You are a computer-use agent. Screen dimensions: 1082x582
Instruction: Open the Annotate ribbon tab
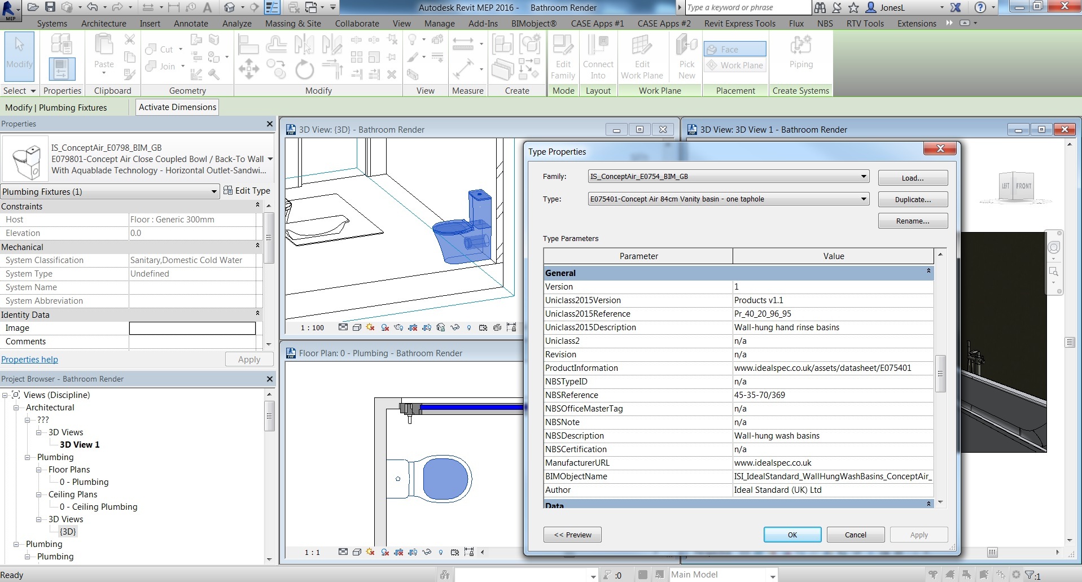191,23
